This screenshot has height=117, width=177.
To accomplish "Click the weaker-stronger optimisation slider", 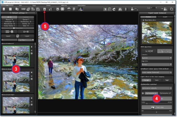I will (157, 103).
